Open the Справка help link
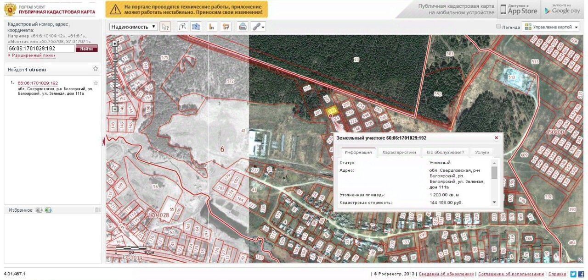This screenshot has width=588, height=280. point(557,274)
